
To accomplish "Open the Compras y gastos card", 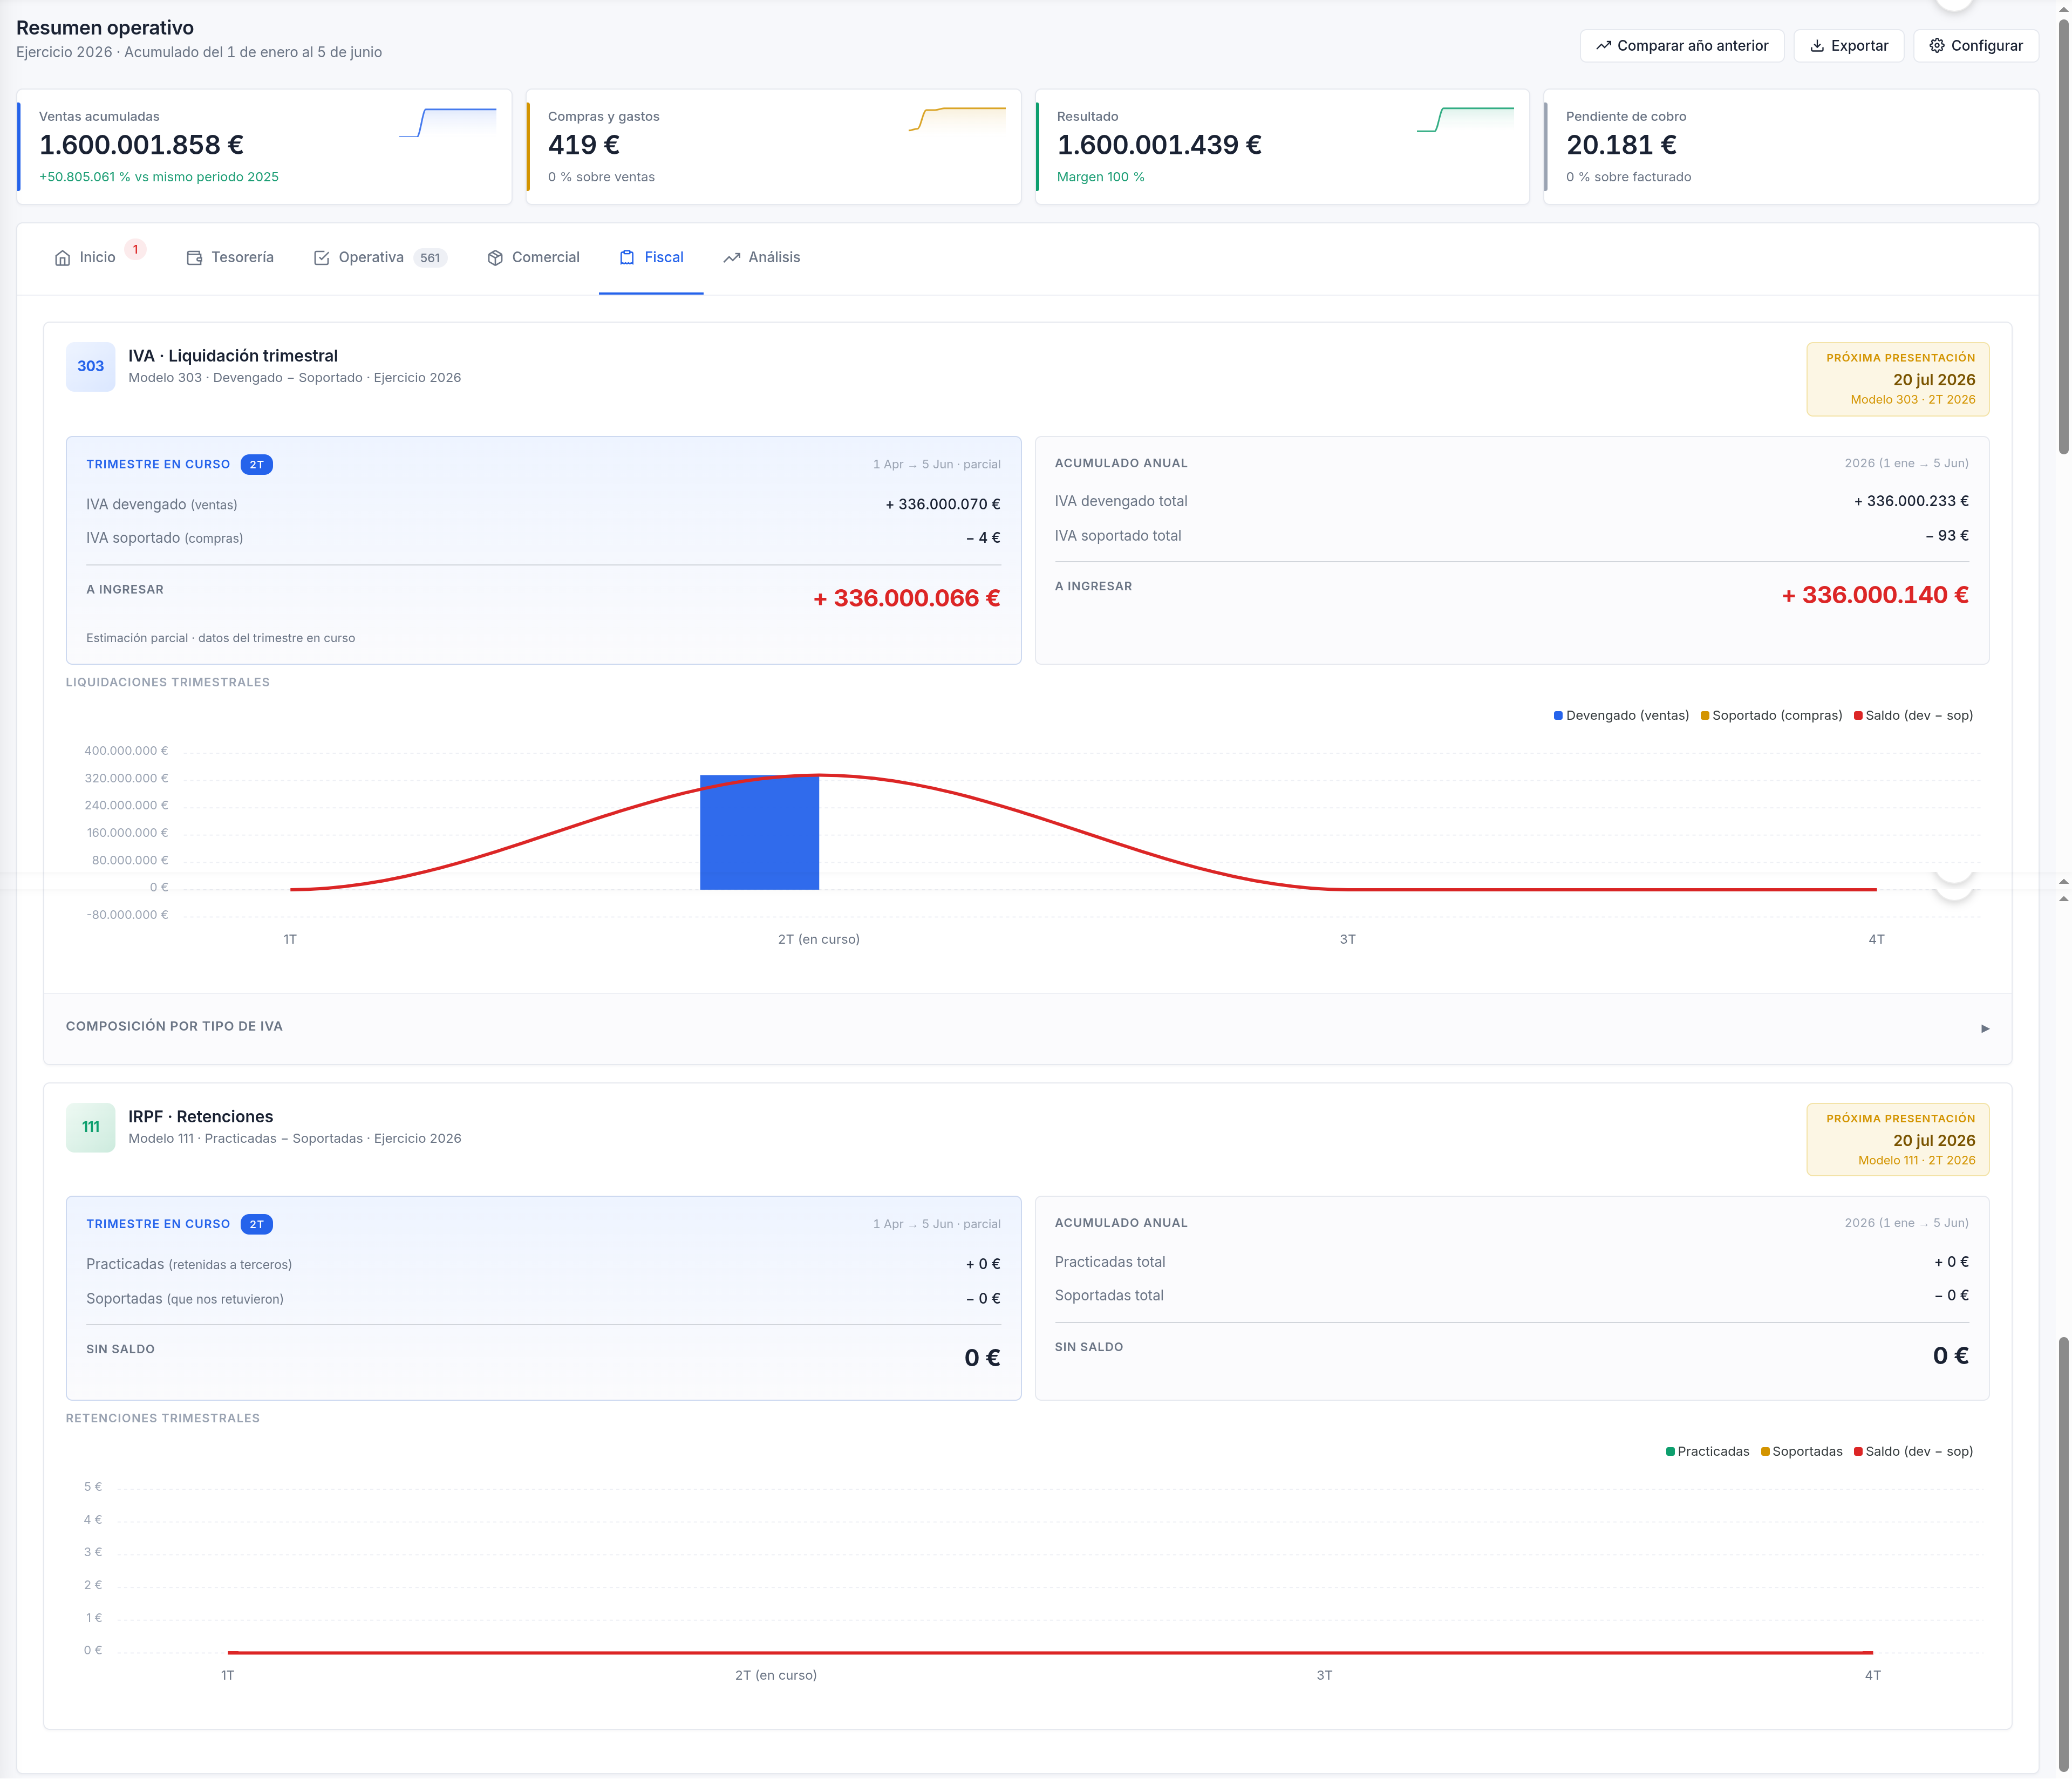I will point(774,147).
